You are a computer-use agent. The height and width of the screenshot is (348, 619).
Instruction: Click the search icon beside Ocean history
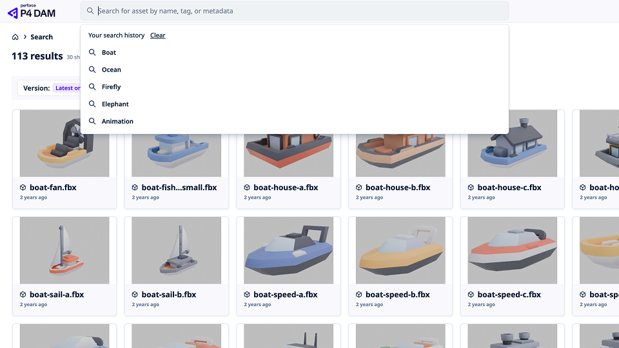coord(92,70)
